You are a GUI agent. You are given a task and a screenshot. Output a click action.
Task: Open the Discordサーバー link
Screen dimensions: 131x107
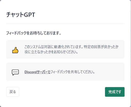point(38,72)
